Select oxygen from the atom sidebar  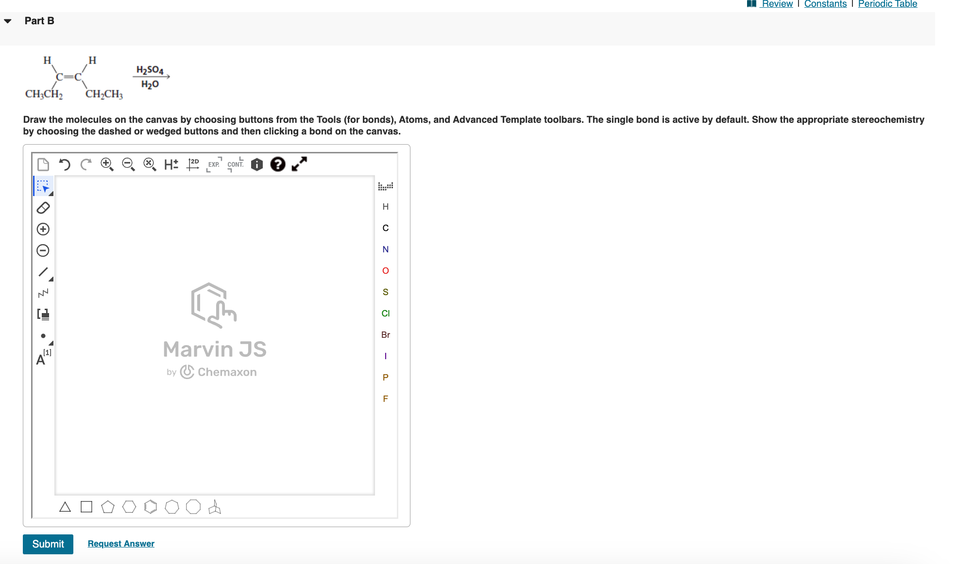[x=385, y=270]
